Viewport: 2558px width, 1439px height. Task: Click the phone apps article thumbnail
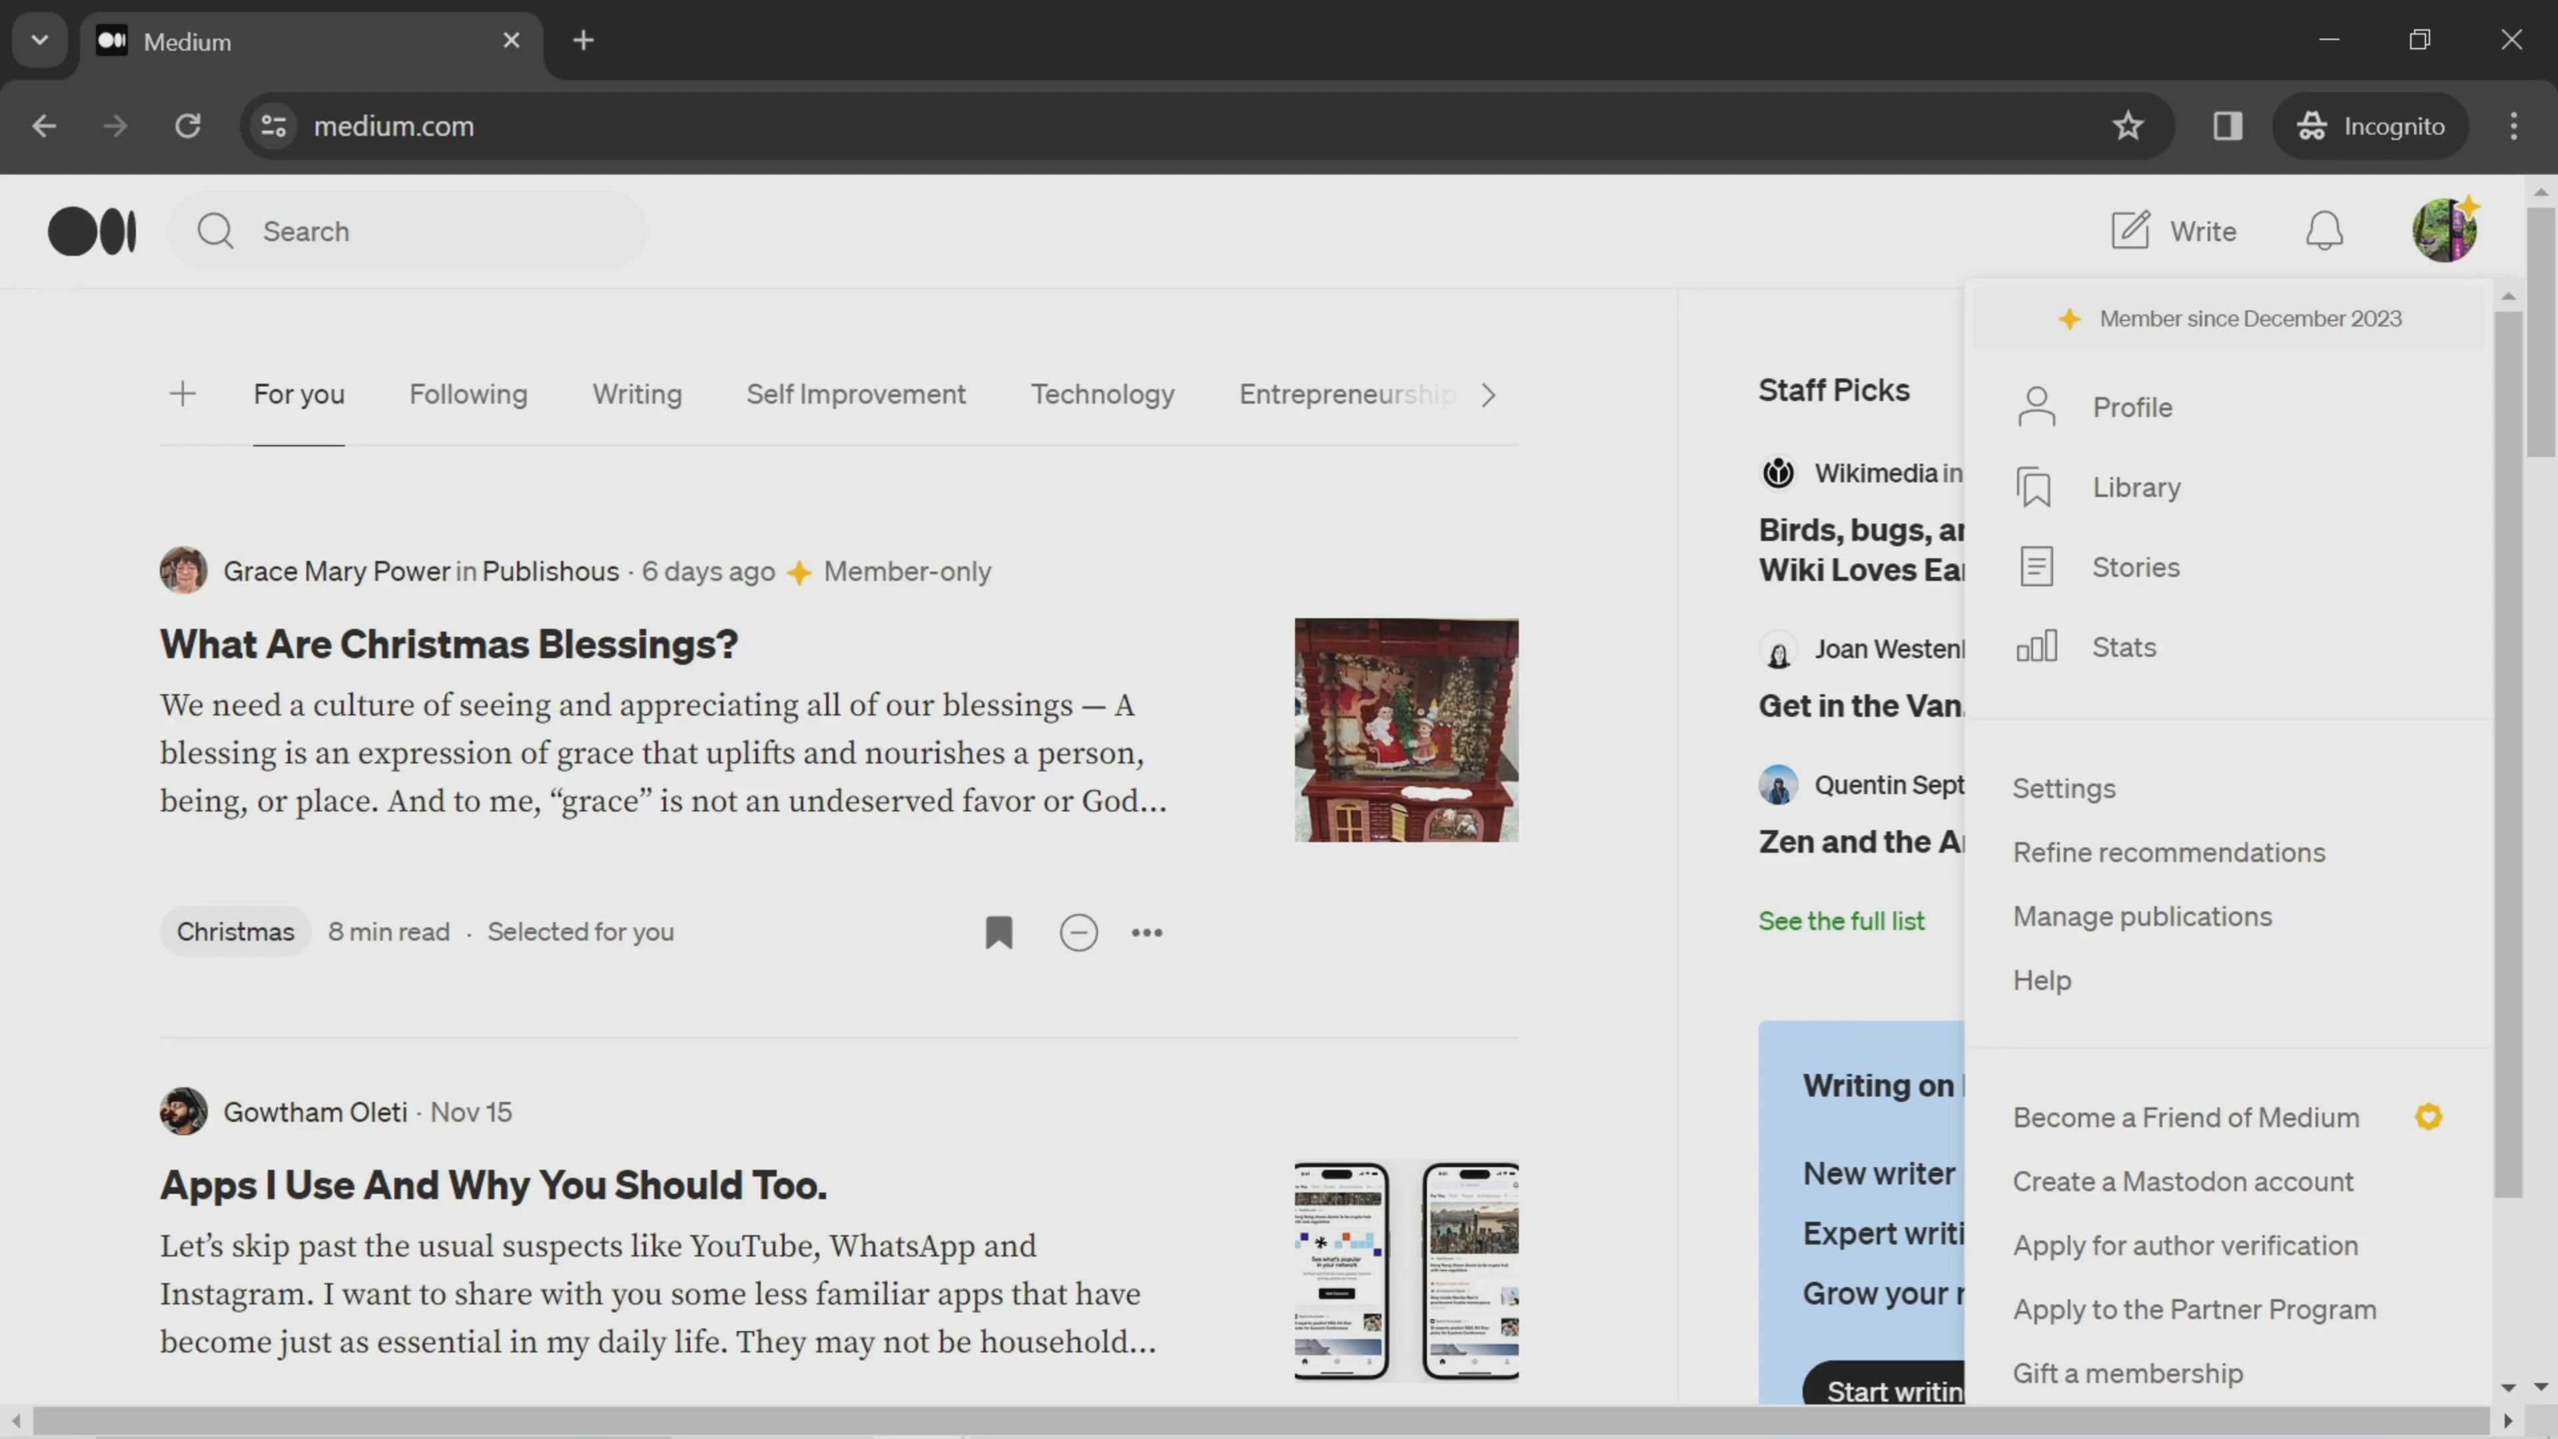click(1406, 1271)
